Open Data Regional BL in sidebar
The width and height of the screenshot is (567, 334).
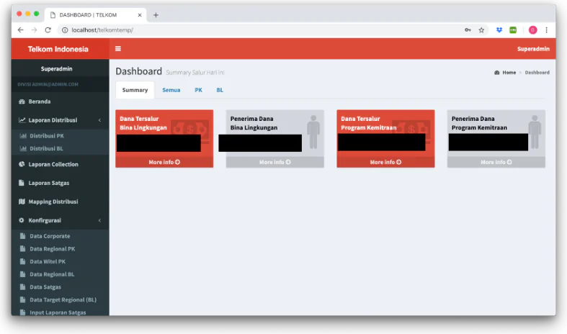tap(60, 274)
